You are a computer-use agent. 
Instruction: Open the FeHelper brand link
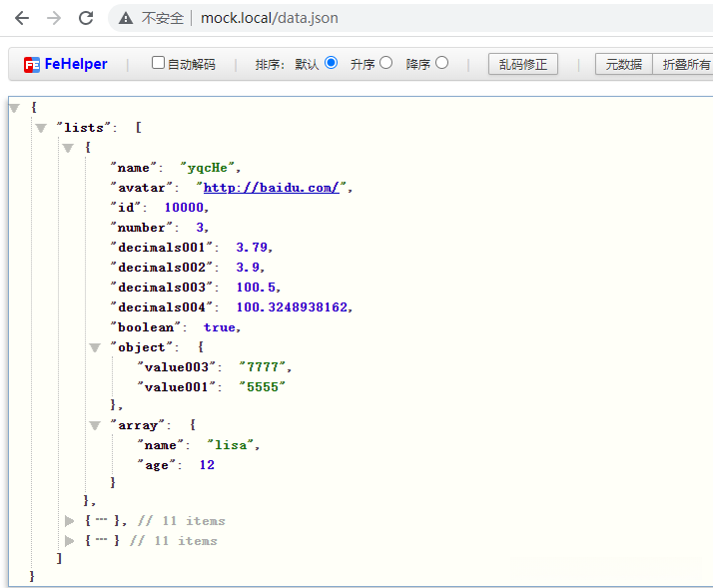tap(76, 64)
